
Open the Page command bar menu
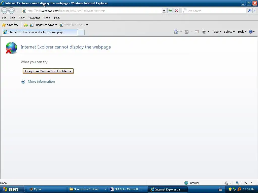(x=216, y=32)
